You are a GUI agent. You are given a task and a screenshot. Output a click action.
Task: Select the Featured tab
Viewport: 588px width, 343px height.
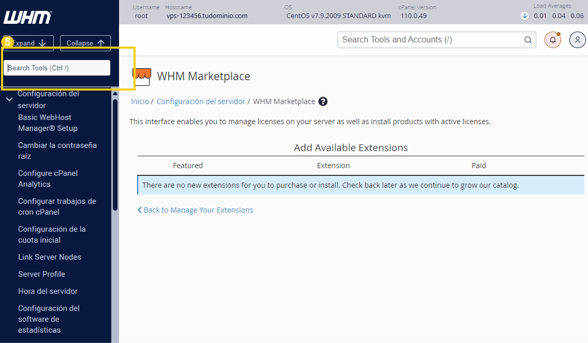[x=188, y=166]
